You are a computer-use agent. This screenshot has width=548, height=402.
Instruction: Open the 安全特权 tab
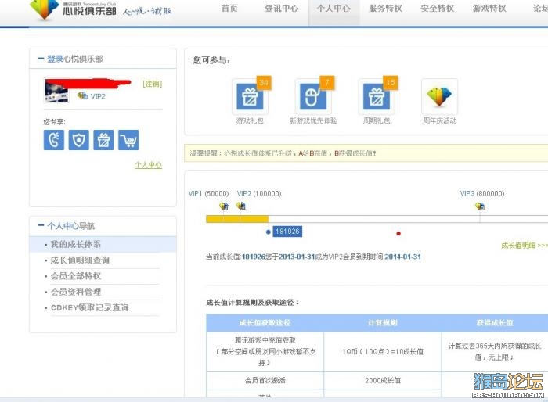pyautogui.click(x=437, y=9)
